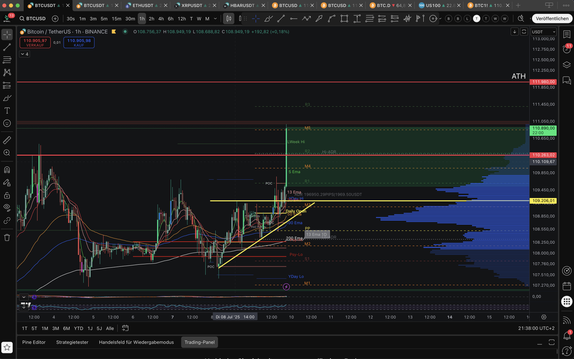Select the brush drawing tool in sidebar
The width and height of the screenshot is (574, 359).
click(7, 98)
